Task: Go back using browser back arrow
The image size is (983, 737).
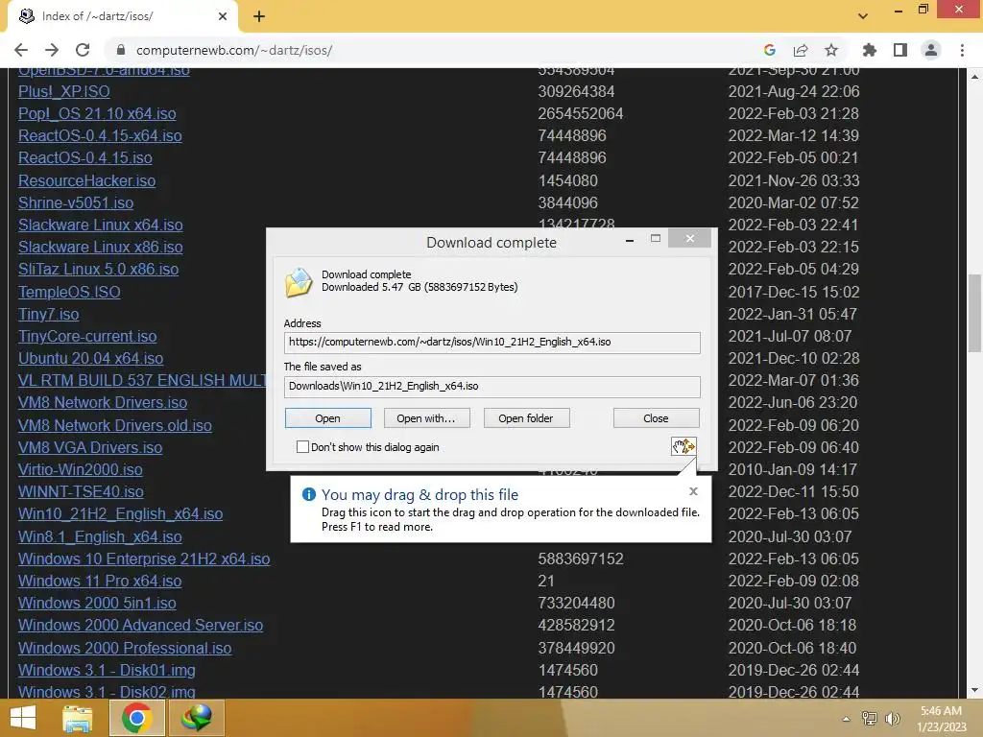Action: coord(21,50)
